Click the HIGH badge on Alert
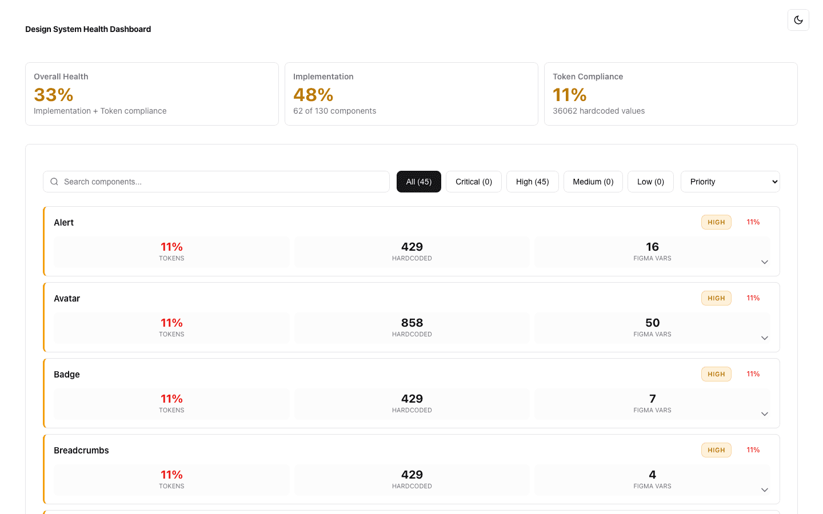 click(x=716, y=222)
